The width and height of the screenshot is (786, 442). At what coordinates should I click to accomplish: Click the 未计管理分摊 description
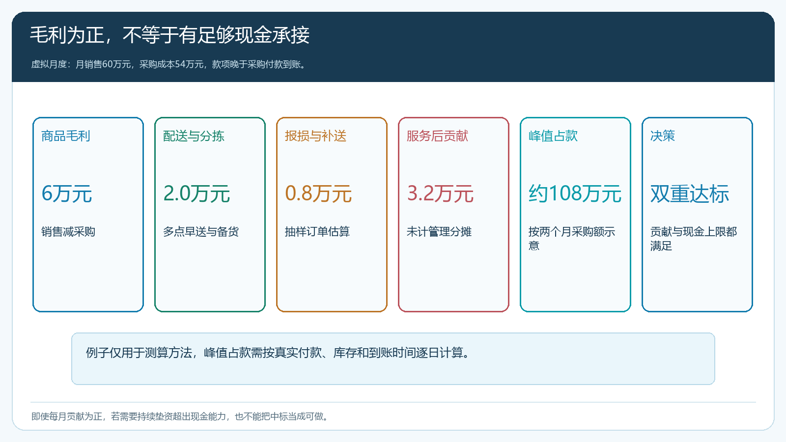point(439,232)
